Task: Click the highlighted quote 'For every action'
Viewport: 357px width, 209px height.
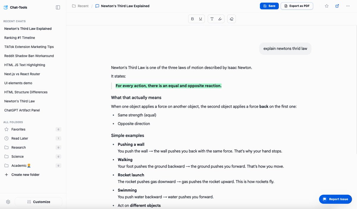Action: tap(169, 86)
